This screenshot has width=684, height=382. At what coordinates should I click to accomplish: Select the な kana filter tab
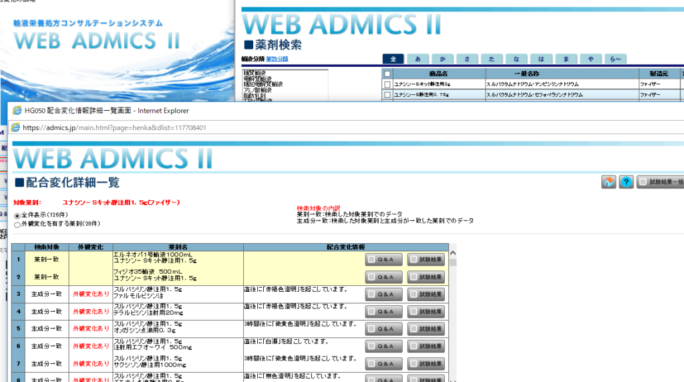pyautogui.click(x=516, y=59)
